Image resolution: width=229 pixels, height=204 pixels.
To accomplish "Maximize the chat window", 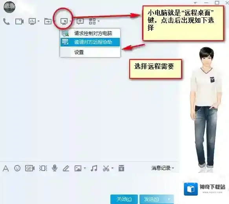I will [217, 3].
